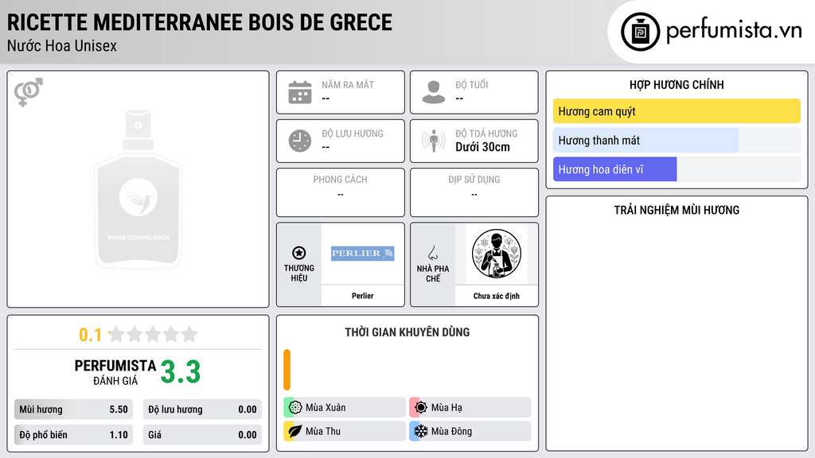Click the star badge icon above Thương hiệu
815x458 pixels.
[299, 253]
